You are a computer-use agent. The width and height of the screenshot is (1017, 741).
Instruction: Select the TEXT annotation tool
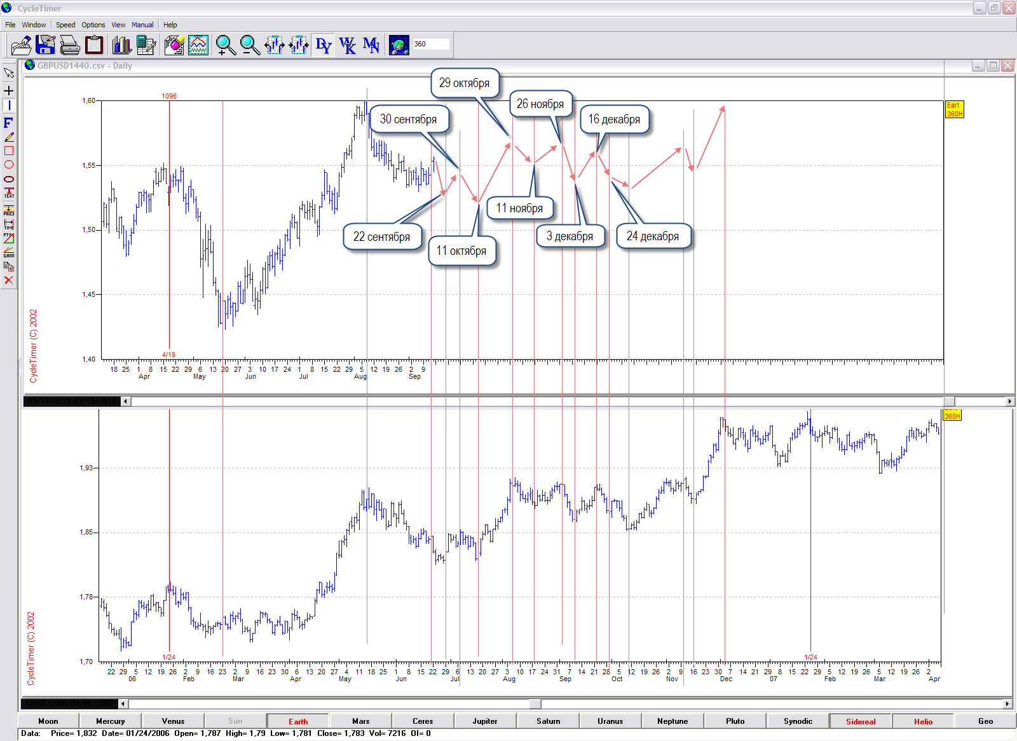click(9, 193)
